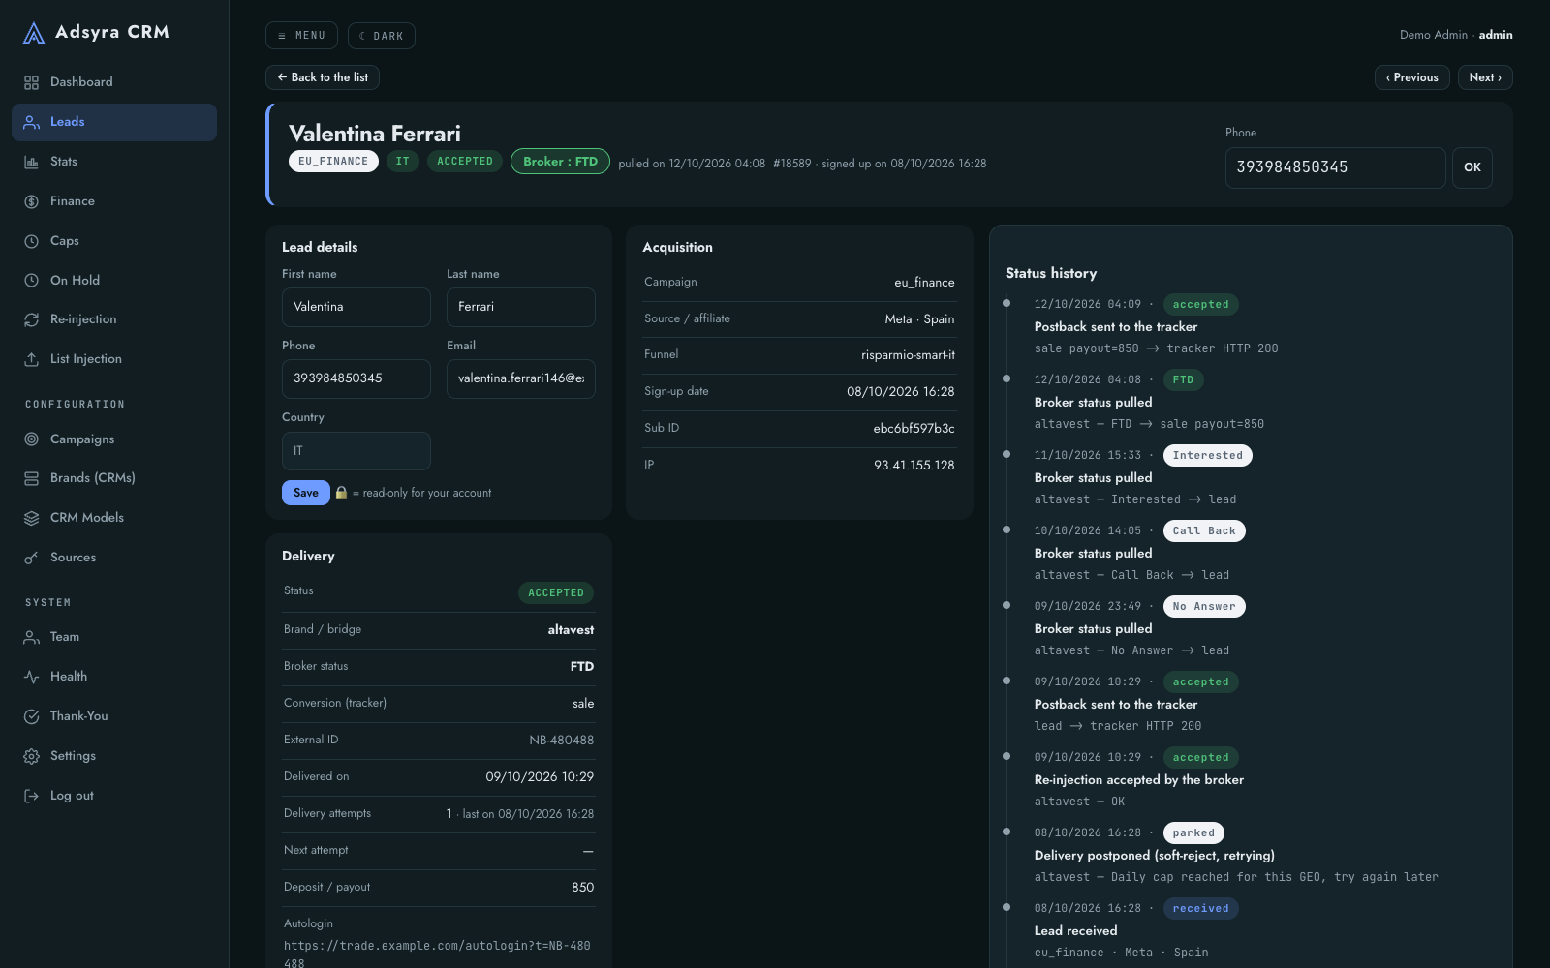1550x968 pixels.
Task: Click the First name field with Valentina
Action: [356, 307]
